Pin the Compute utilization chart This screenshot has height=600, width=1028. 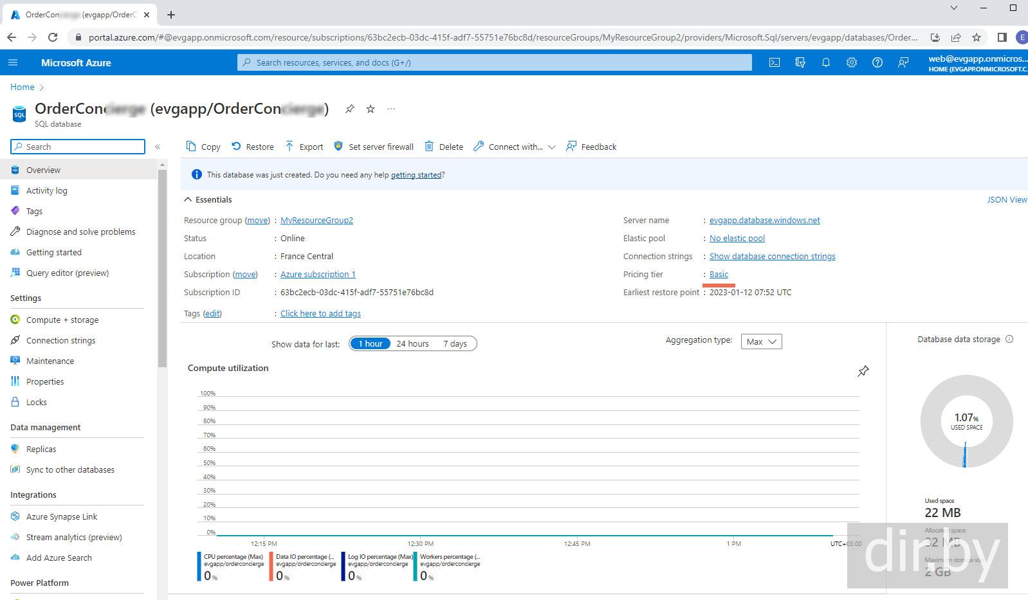863,371
